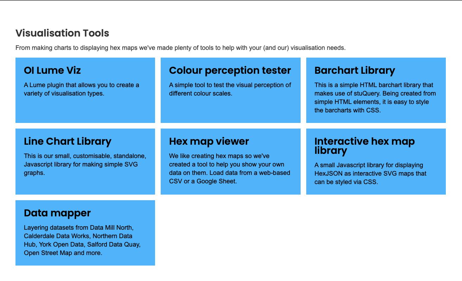
Task: Click the Google Sheet description paragraph
Action: (x=230, y=169)
